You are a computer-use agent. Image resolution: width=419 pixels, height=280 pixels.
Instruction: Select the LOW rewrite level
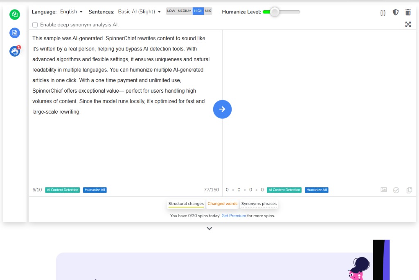(x=171, y=11)
